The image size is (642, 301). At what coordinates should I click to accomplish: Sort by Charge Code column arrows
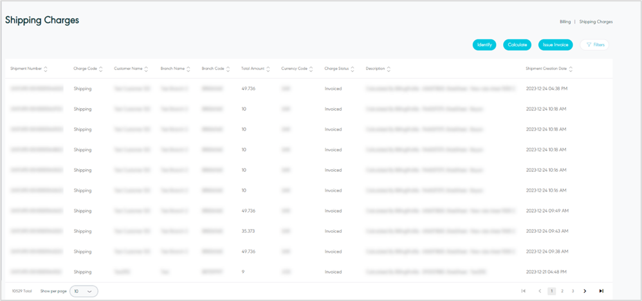pyautogui.click(x=101, y=69)
